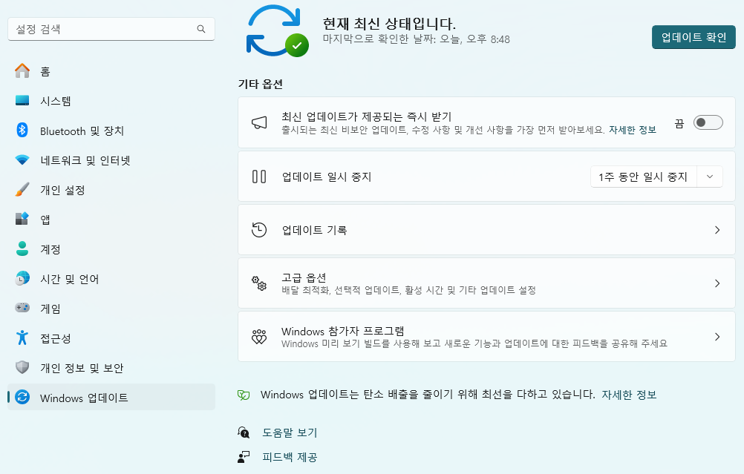Click the 개인 정보 및 보안 label
The image size is (744, 474).
[82, 369]
